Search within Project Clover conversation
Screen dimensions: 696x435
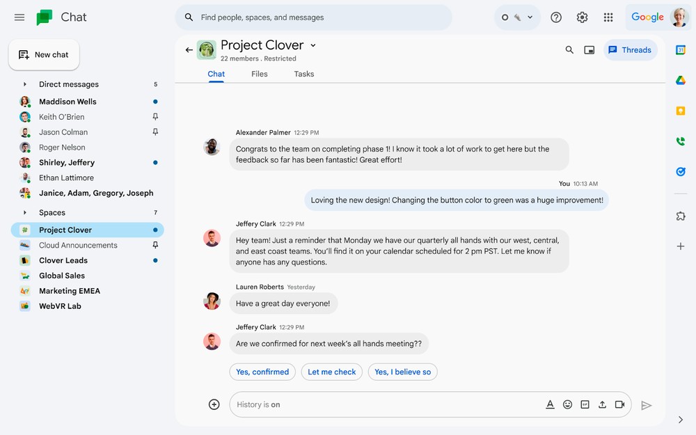[569, 50]
